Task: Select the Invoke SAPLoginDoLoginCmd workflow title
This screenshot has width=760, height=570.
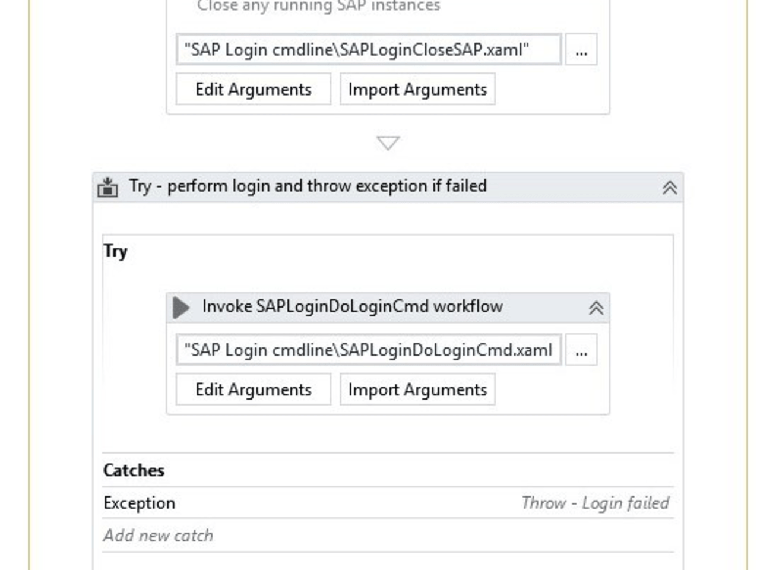Action: [352, 306]
